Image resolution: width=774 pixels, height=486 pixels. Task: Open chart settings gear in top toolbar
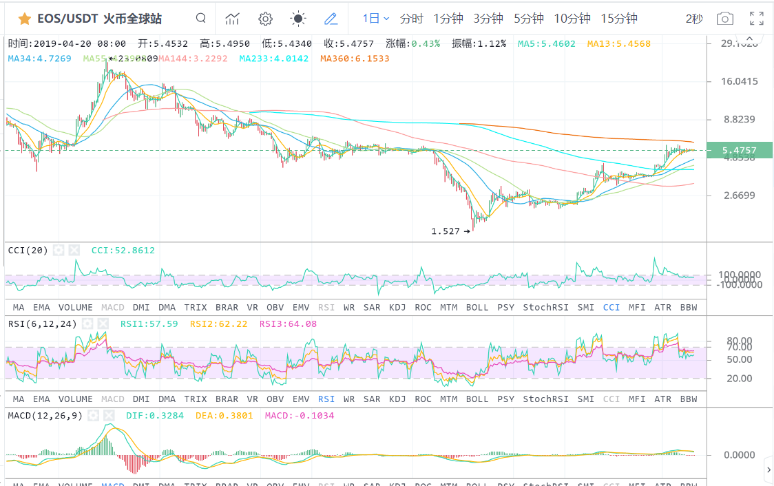(x=265, y=19)
